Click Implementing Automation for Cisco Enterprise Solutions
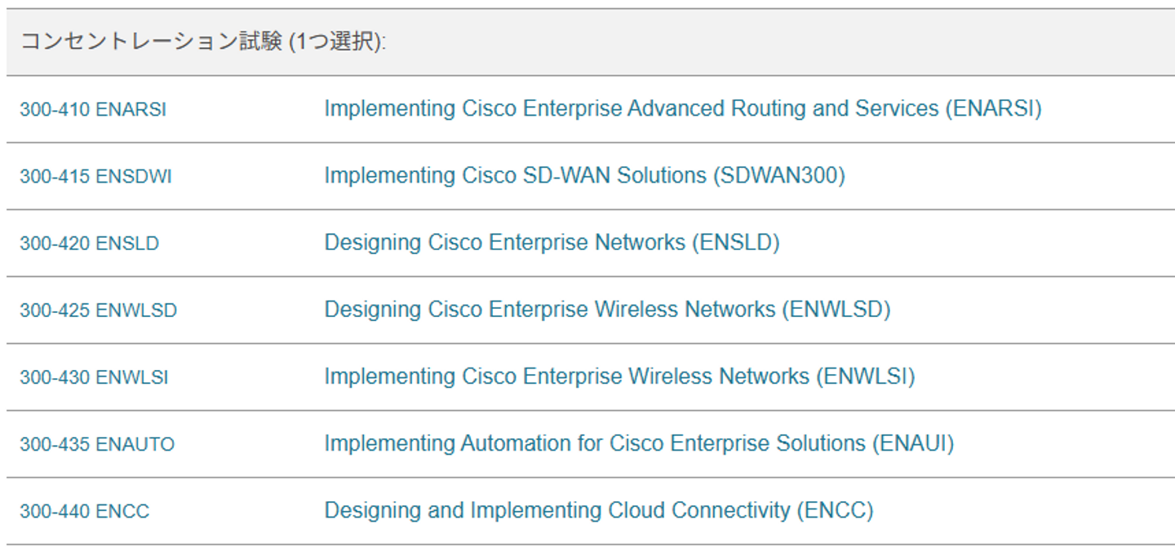The height and width of the screenshot is (555, 1175). point(594,443)
